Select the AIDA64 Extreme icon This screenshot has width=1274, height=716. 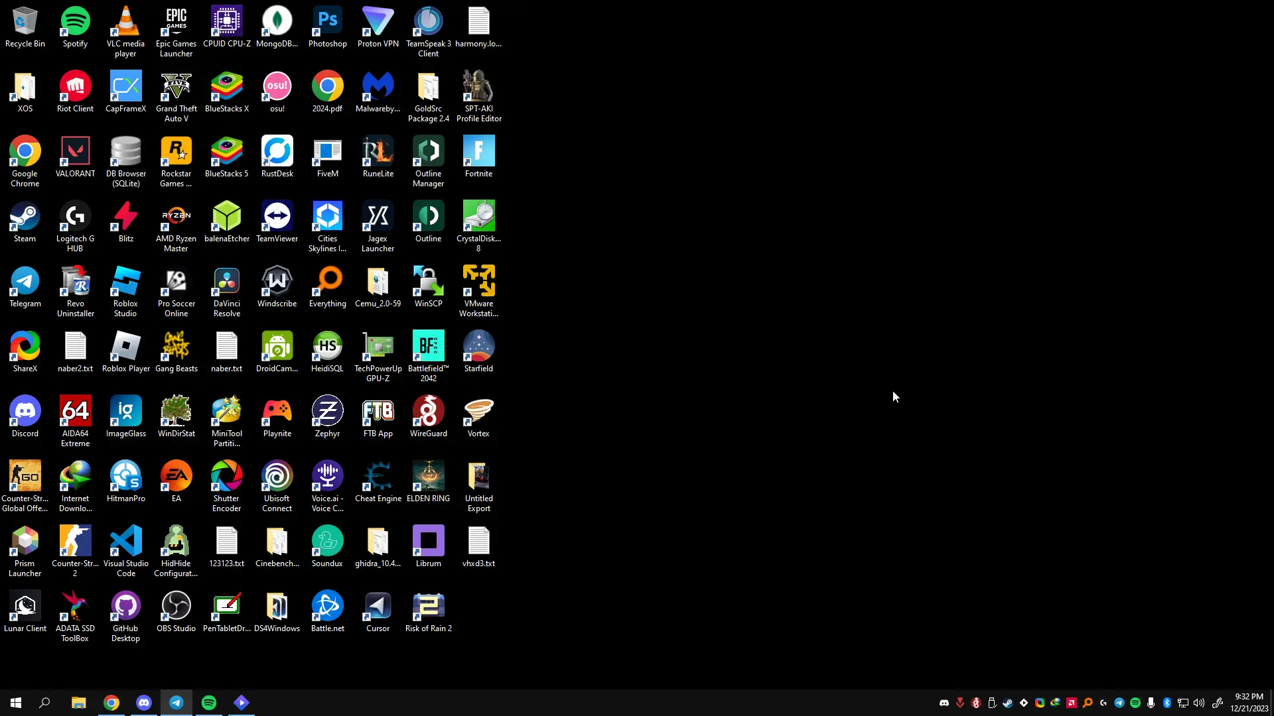pos(76,422)
